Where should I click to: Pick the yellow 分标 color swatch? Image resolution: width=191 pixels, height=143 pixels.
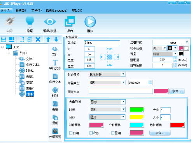click(137, 117)
